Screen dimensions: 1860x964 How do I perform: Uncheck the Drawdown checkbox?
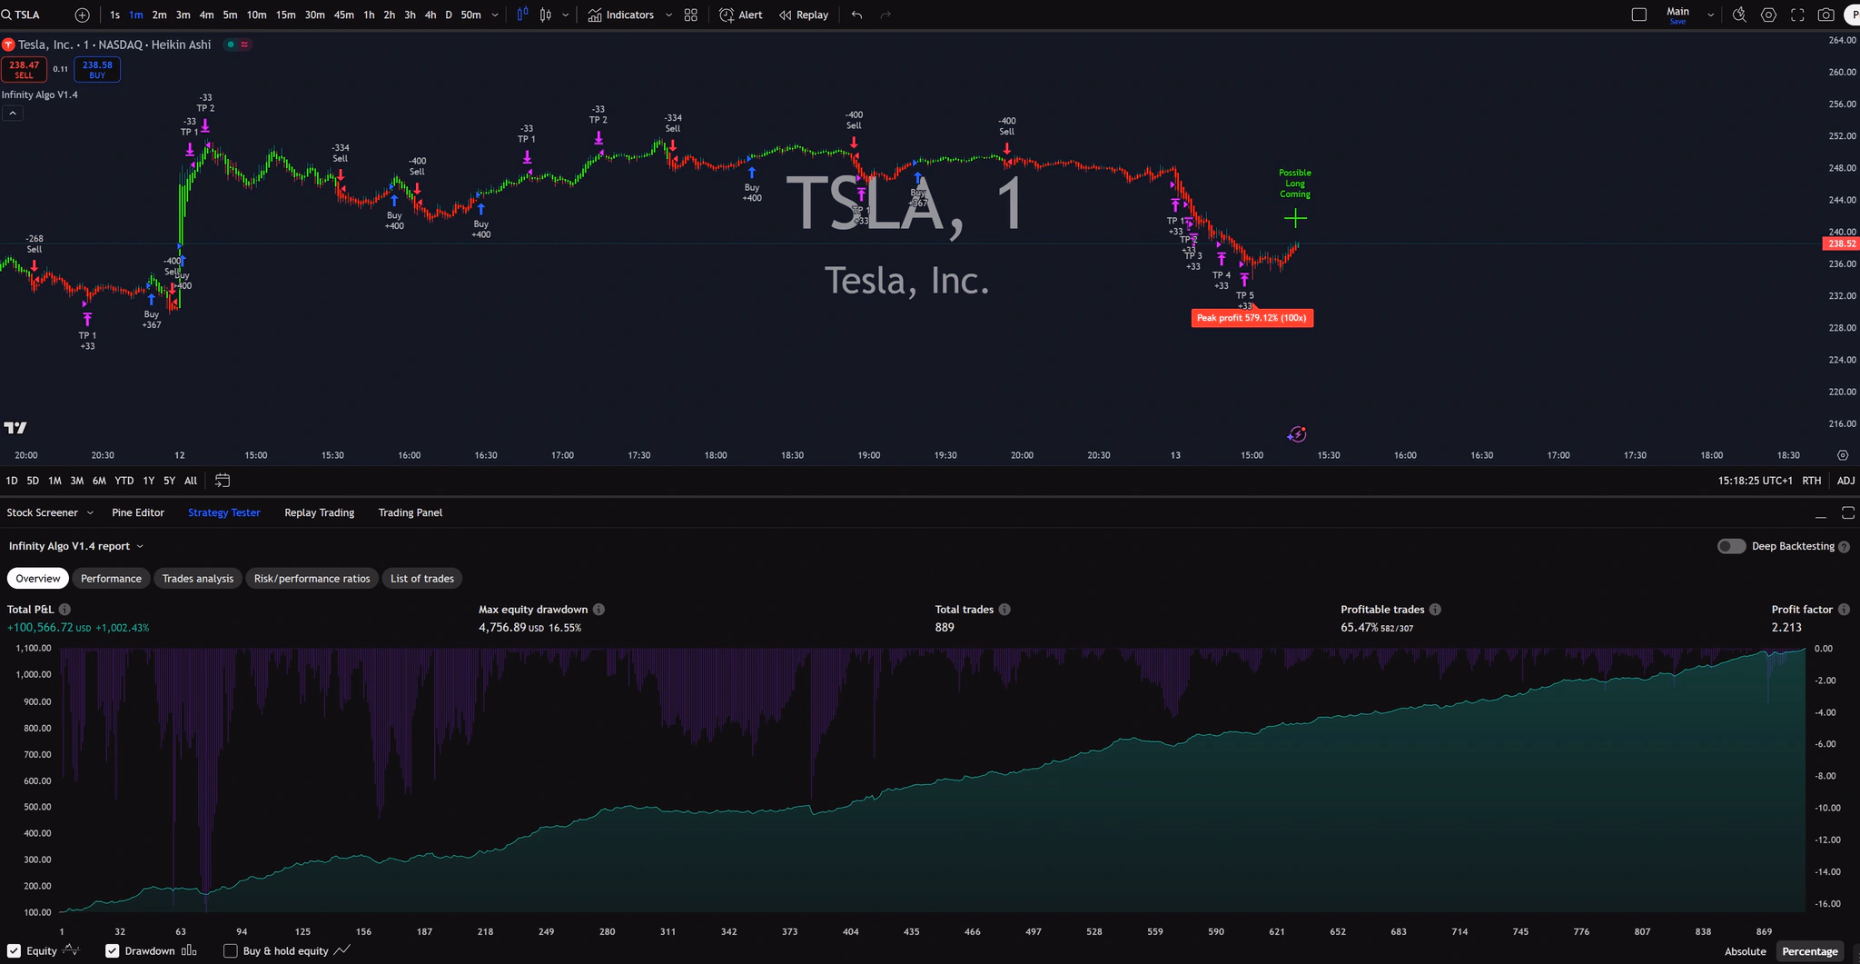112,950
